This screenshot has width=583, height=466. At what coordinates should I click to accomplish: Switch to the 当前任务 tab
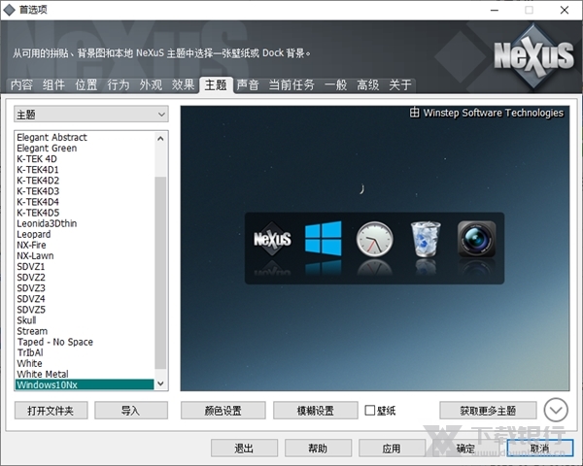291,85
